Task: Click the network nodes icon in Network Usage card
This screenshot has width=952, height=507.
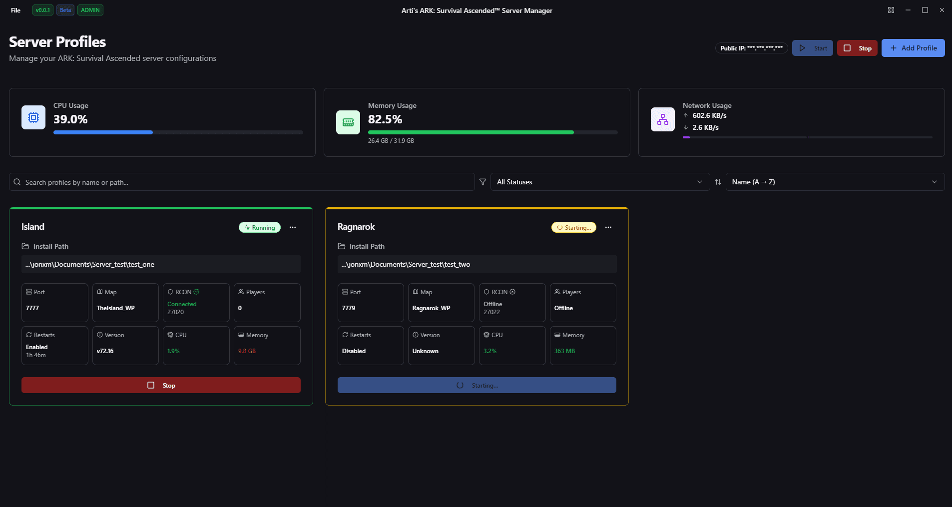Action: pyautogui.click(x=662, y=119)
